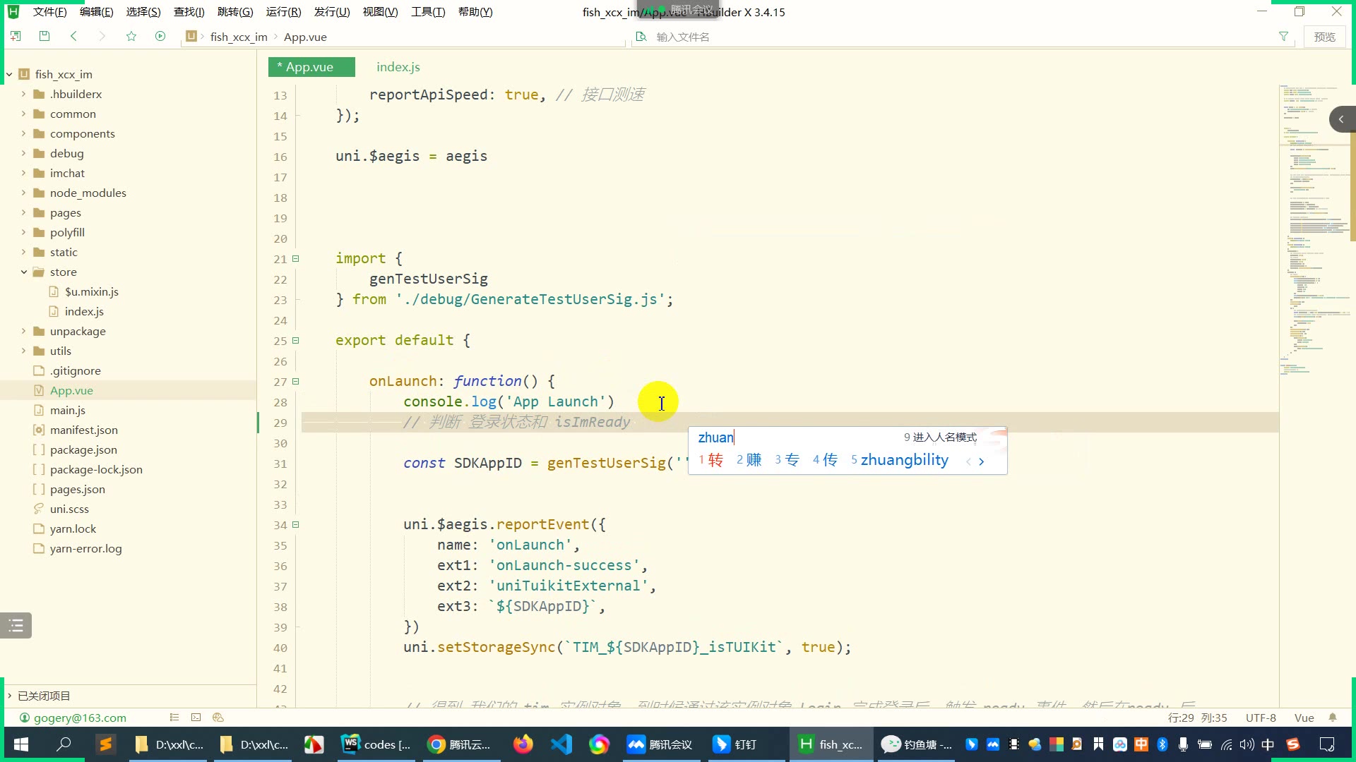The width and height of the screenshot is (1356, 762).
Task: Go to next IME candidate page
Action: 982,461
